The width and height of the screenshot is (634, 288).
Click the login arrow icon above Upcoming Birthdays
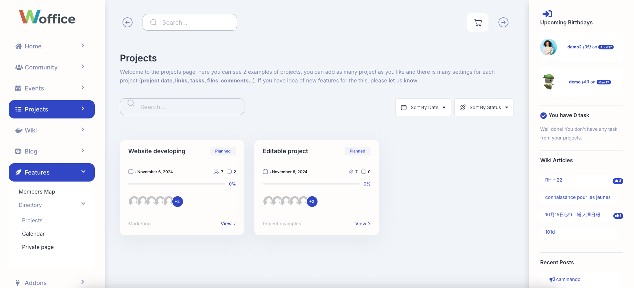[547, 14]
